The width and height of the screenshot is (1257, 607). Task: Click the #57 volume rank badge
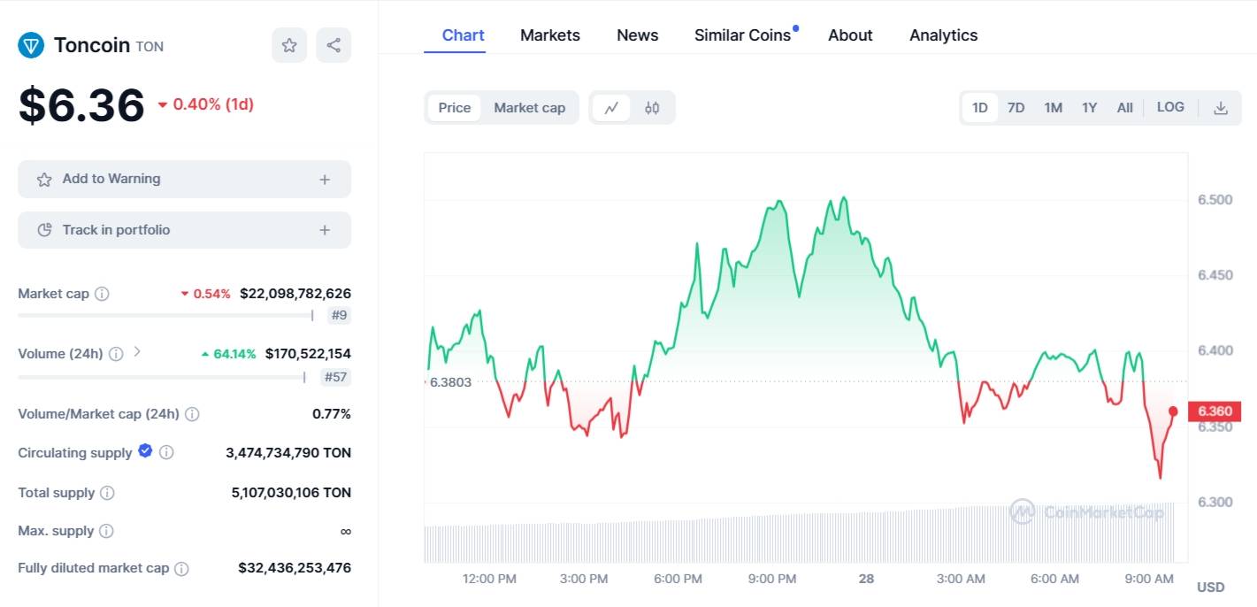tap(334, 377)
